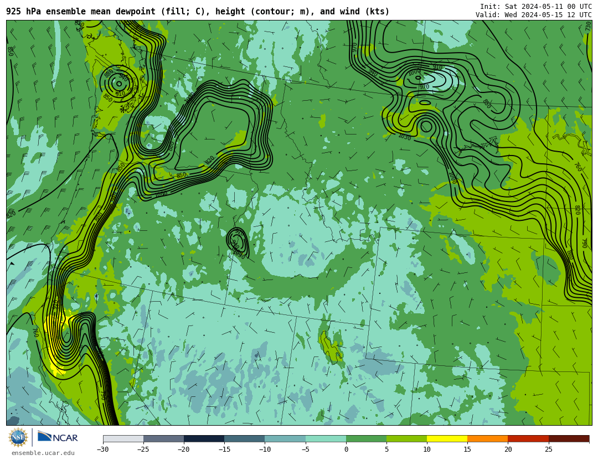Screen dimensions: 598x460
Task: Click the 'Init: Sat 2024-05-11 00 UTC' text
Action: coord(536,7)
